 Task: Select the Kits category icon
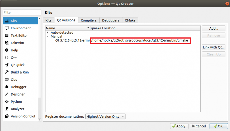tap(7, 21)
